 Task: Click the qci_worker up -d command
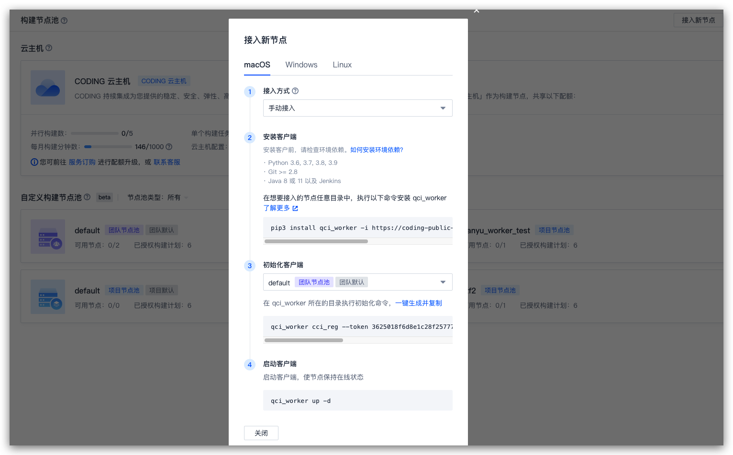click(358, 401)
